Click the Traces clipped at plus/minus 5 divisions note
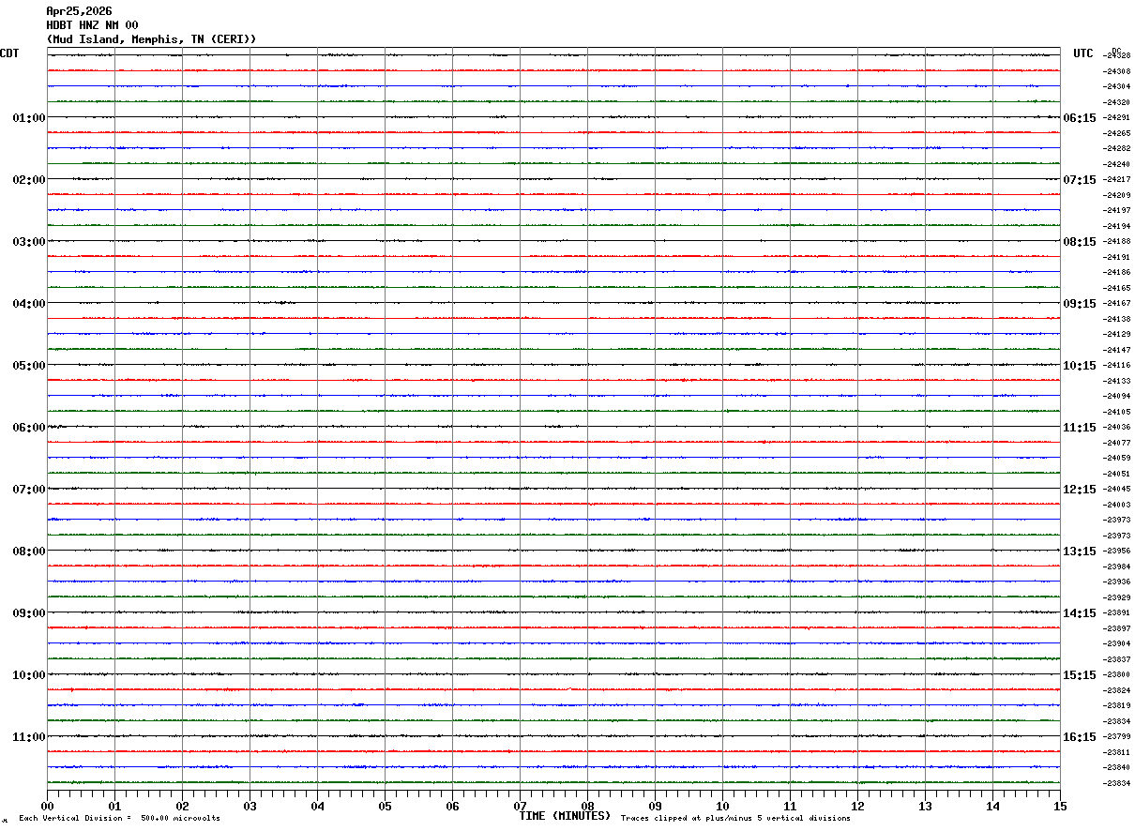 click(x=735, y=819)
